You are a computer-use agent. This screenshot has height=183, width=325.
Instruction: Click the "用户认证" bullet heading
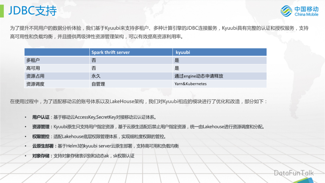(41, 117)
